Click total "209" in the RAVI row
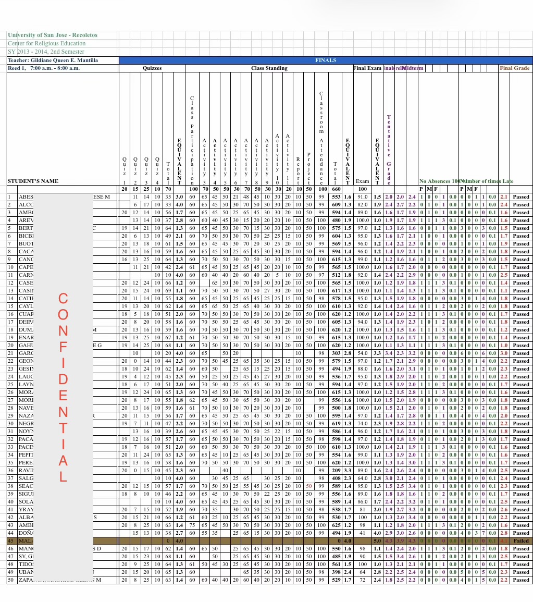Screen dimensions: 533x602 [x=336, y=471]
